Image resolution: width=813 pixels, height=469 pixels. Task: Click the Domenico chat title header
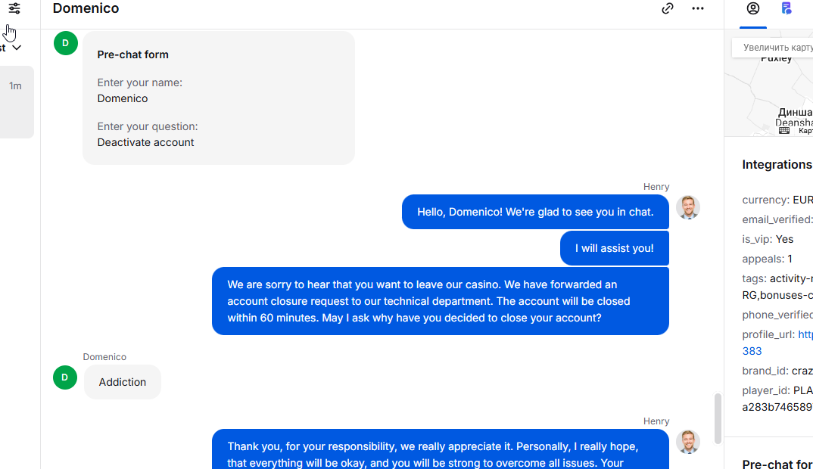(86, 9)
